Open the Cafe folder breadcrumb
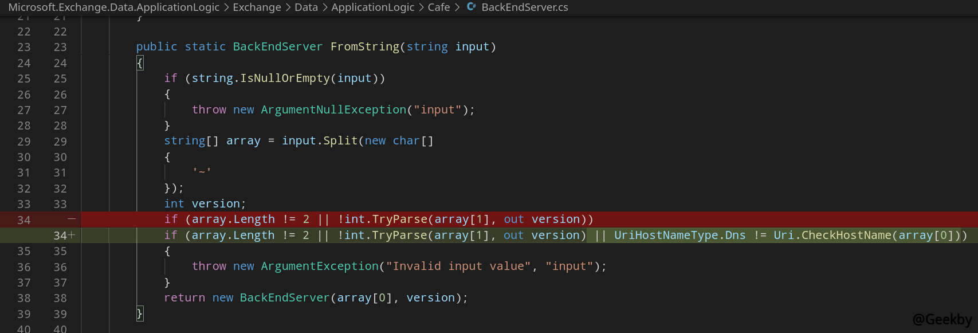Viewport: 978px width, 333px height. [x=438, y=7]
